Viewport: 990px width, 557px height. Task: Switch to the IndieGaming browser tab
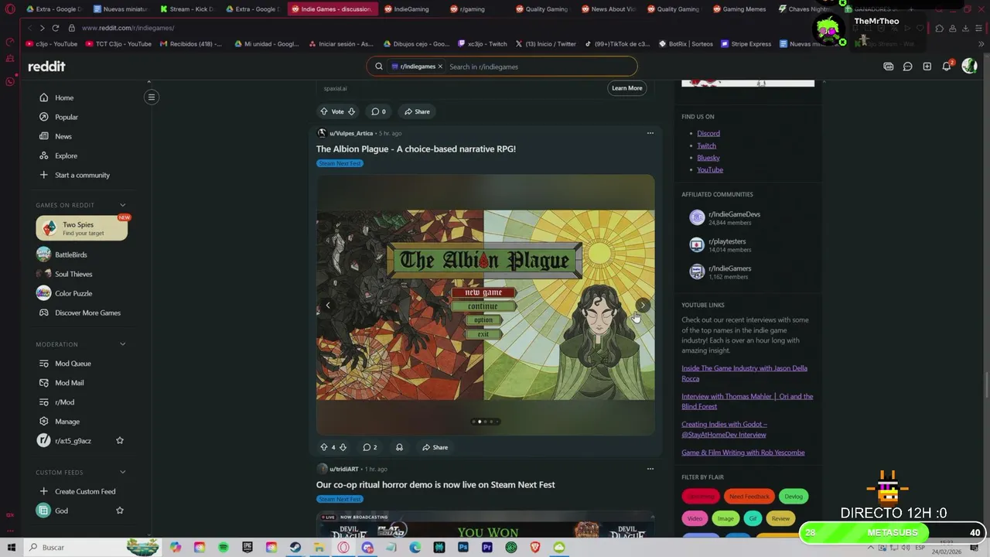coord(411,9)
